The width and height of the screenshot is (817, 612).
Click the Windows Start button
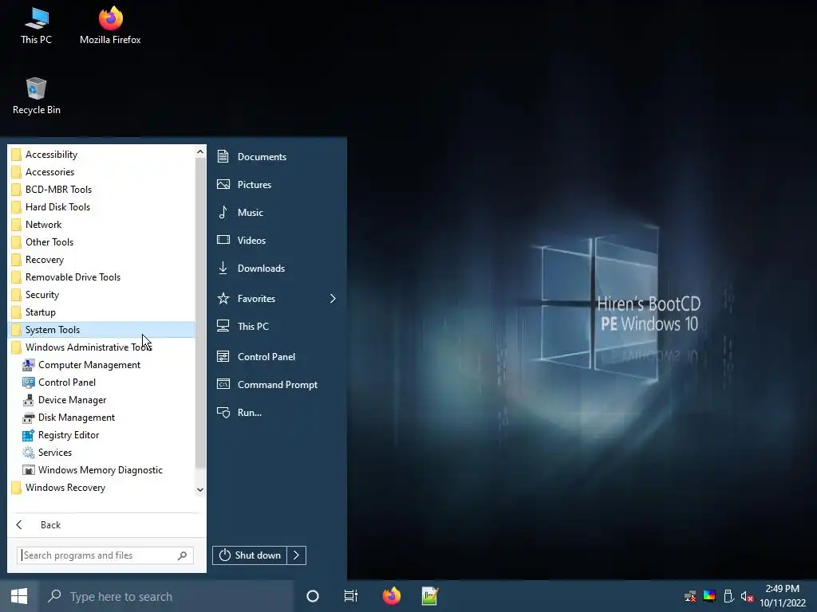(x=19, y=596)
